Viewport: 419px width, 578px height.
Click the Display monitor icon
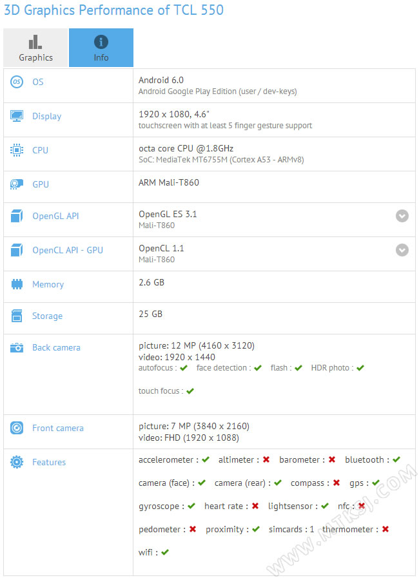tap(17, 116)
